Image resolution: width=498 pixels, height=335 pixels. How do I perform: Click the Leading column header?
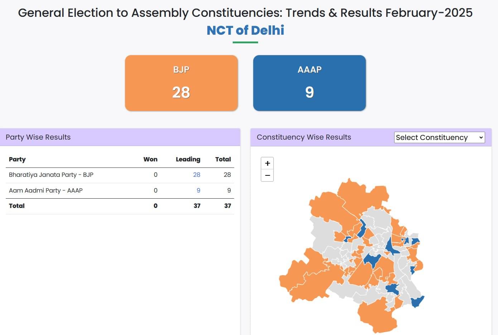point(188,159)
